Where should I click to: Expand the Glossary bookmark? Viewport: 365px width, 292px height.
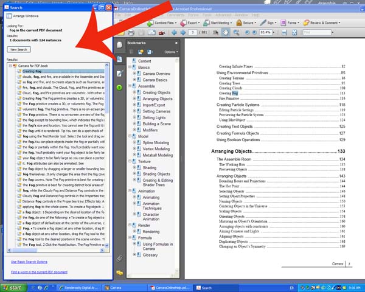134,255
